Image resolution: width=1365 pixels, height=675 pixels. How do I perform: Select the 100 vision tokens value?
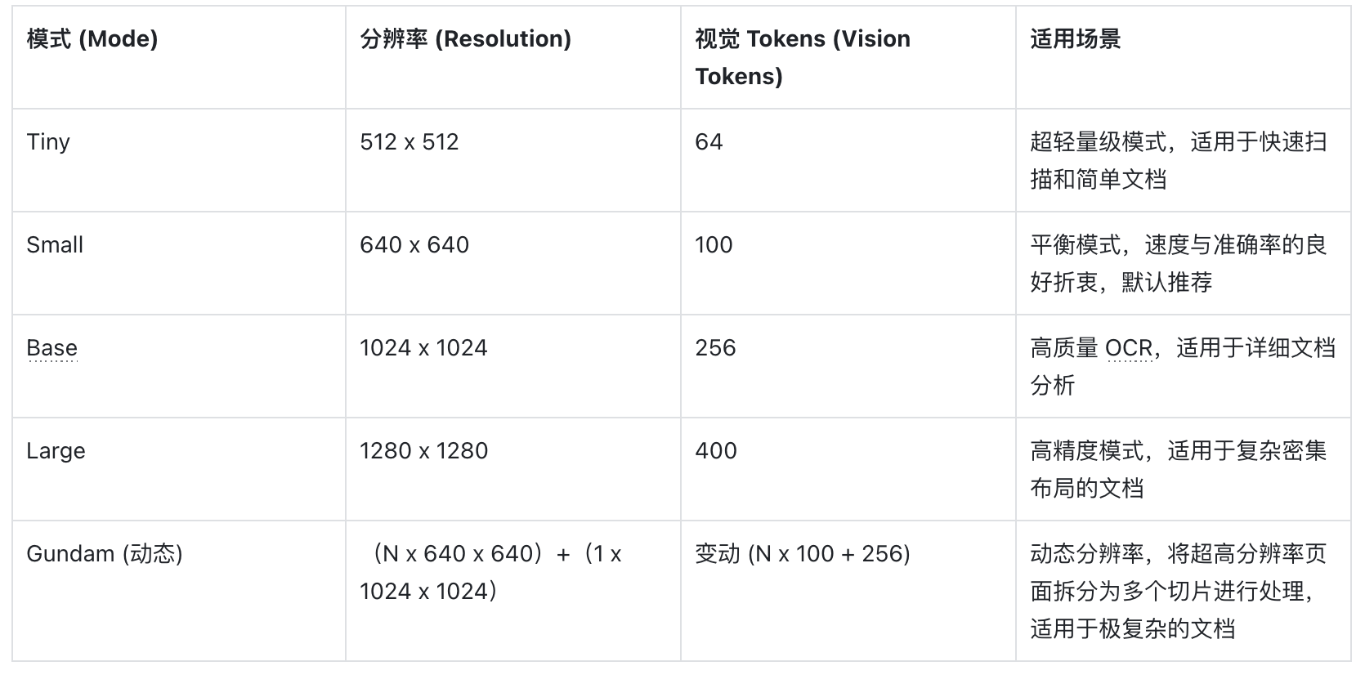pyautogui.click(x=714, y=245)
